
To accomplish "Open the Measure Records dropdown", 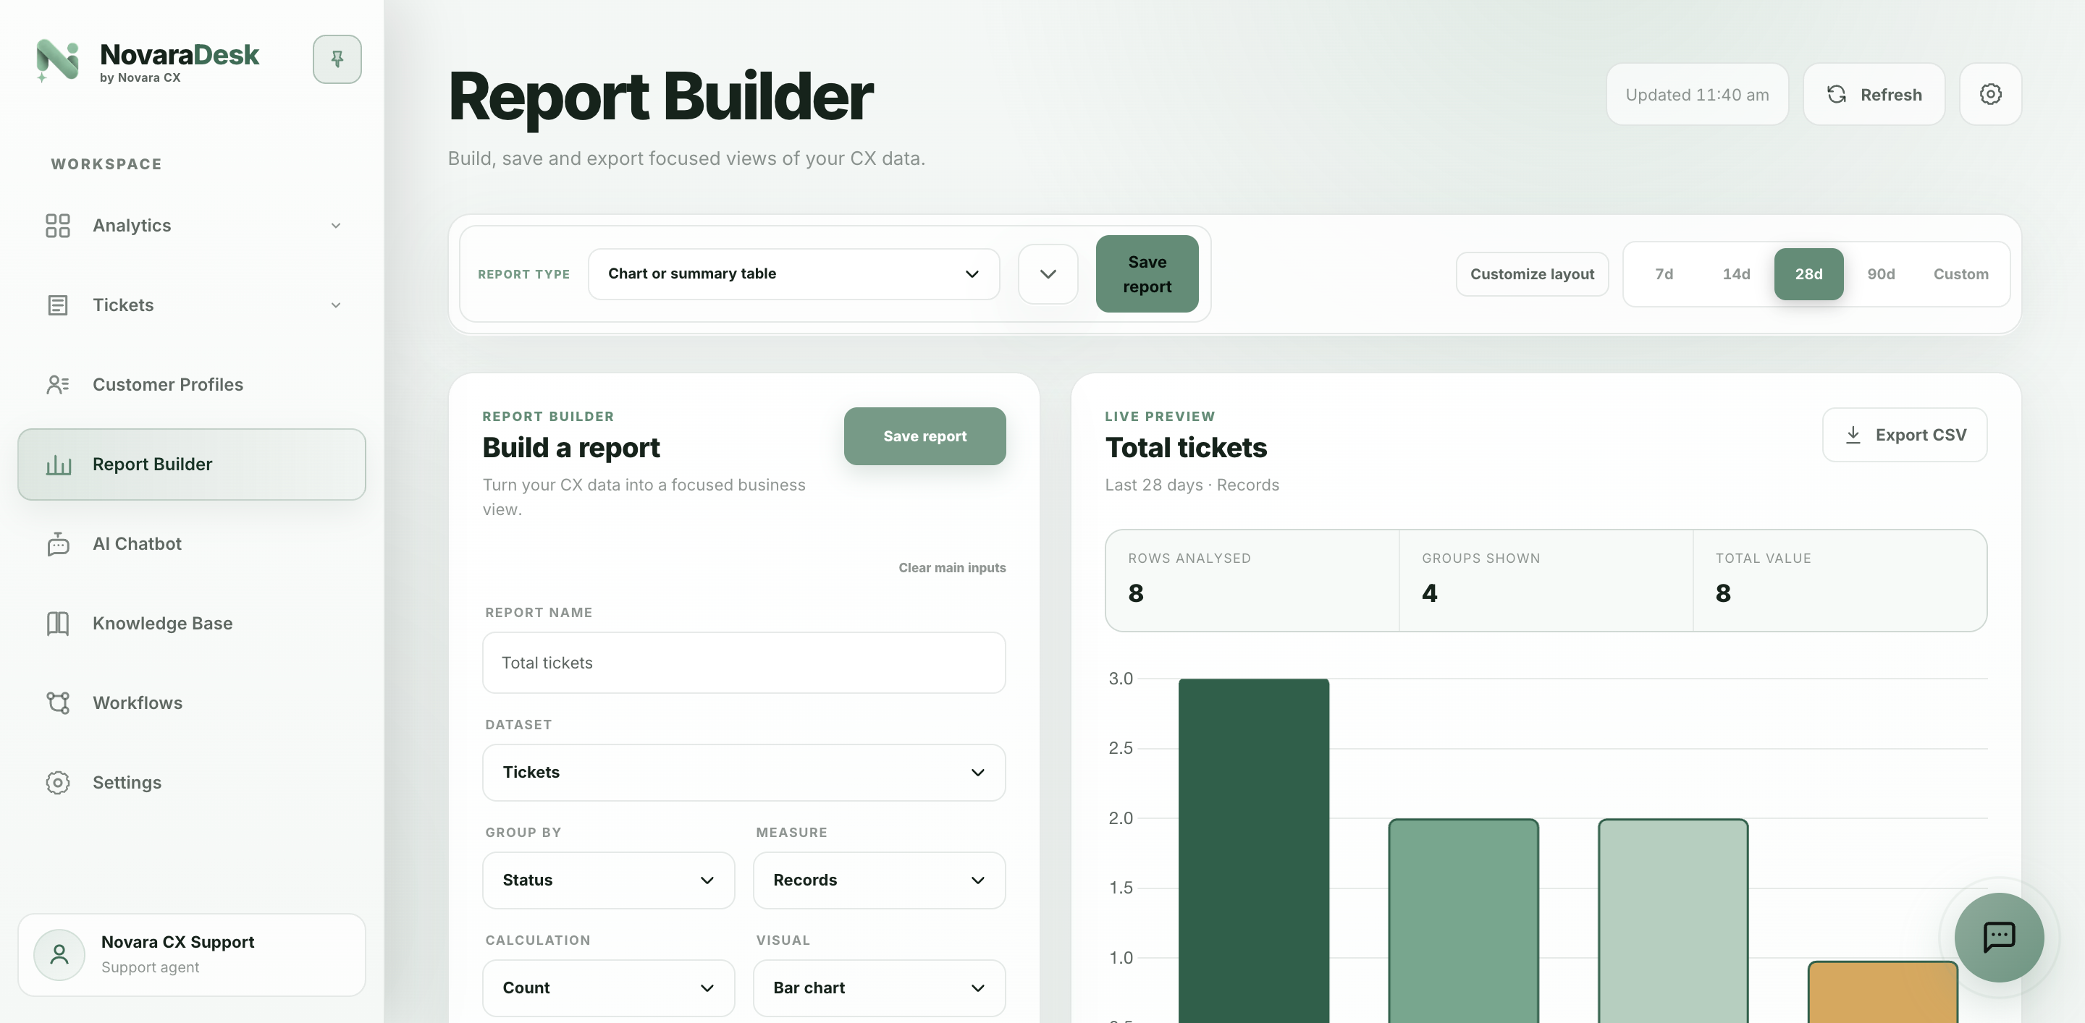I will [x=879, y=880].
